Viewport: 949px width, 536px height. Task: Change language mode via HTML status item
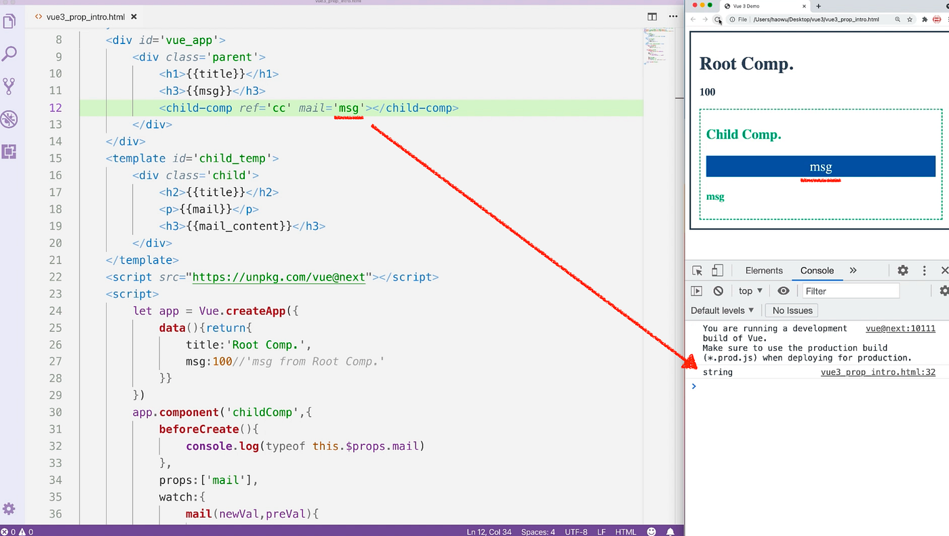pos(626,531)
